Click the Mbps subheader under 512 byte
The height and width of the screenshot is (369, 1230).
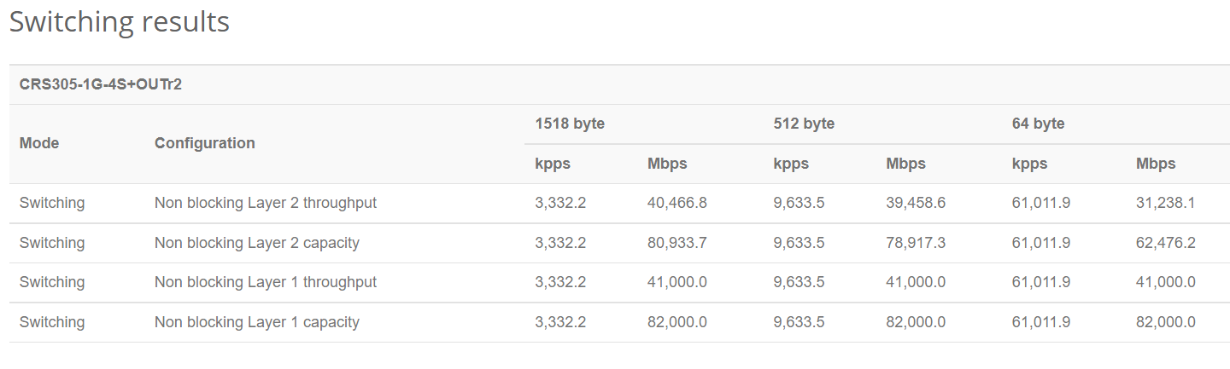coord(905,164)
